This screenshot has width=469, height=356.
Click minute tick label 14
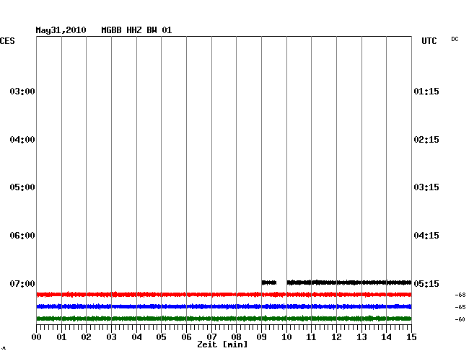point(386,337)
